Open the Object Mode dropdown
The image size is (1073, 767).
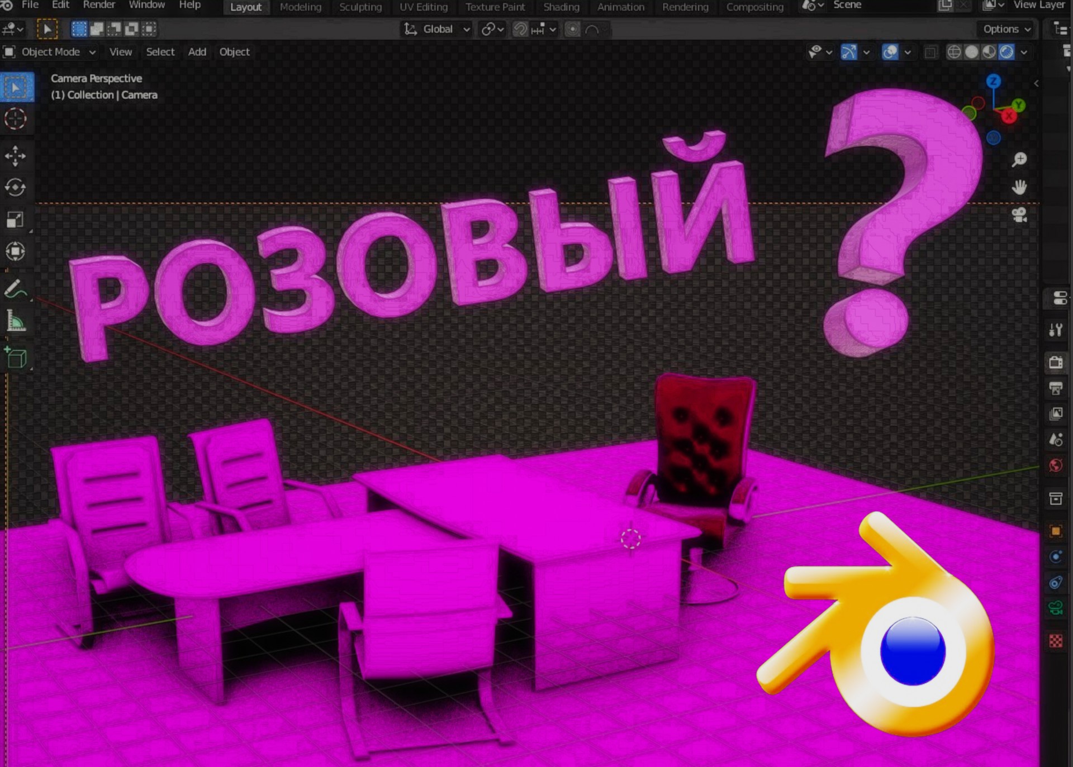click(x=50, y=52)
